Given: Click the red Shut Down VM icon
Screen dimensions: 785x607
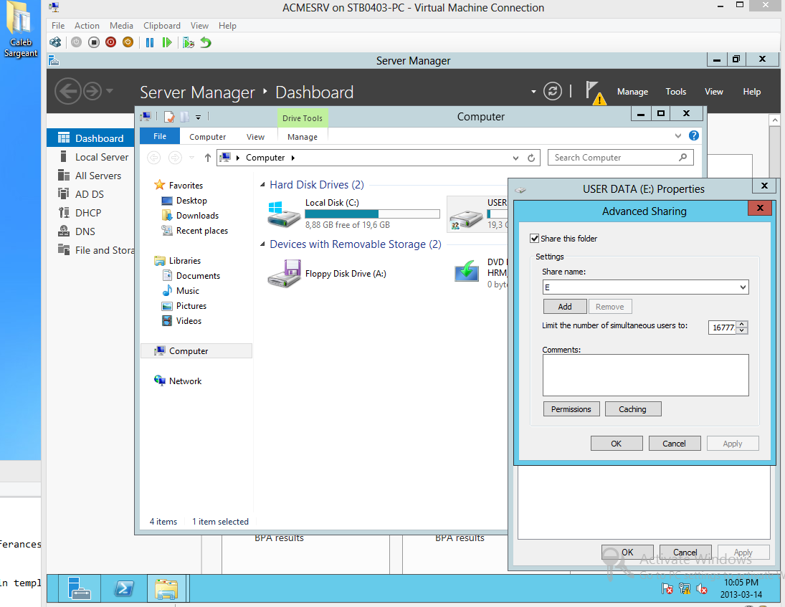Looking at the screenshot, I should (x=110, y=42).
